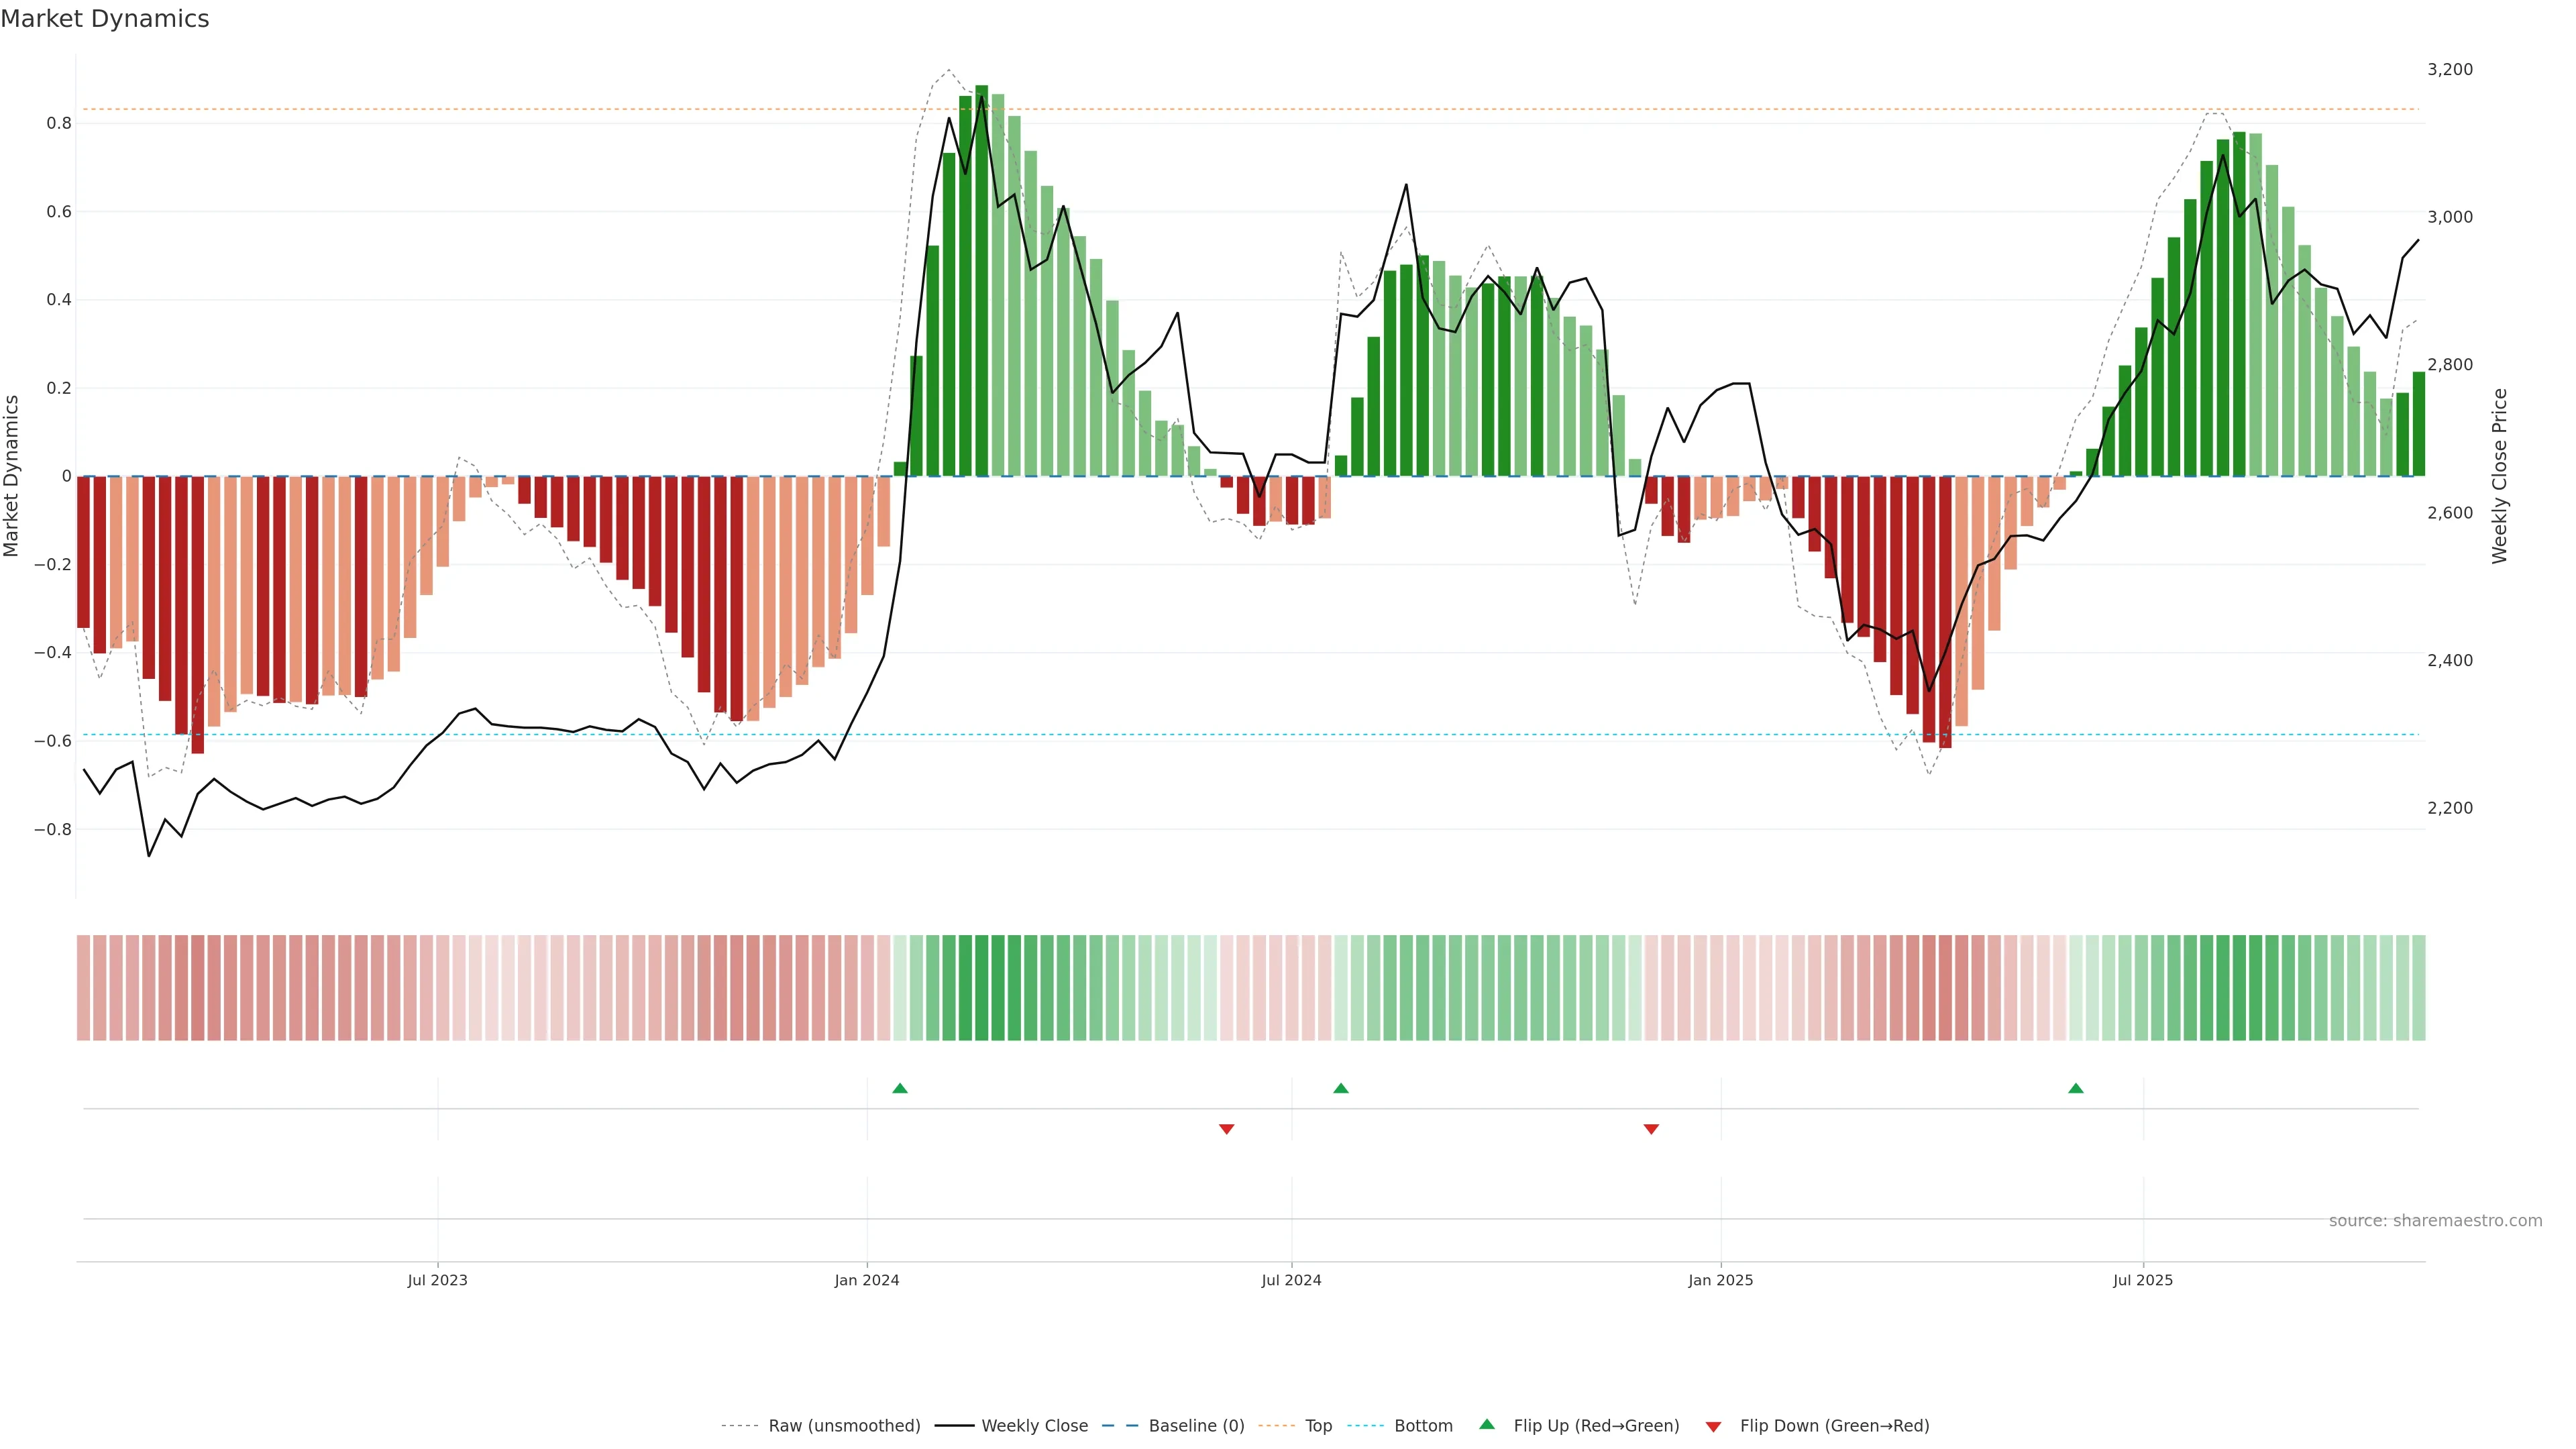
Task: Click the Flip Down red triangle legend icon
Action: (x=1713, y=1426)
